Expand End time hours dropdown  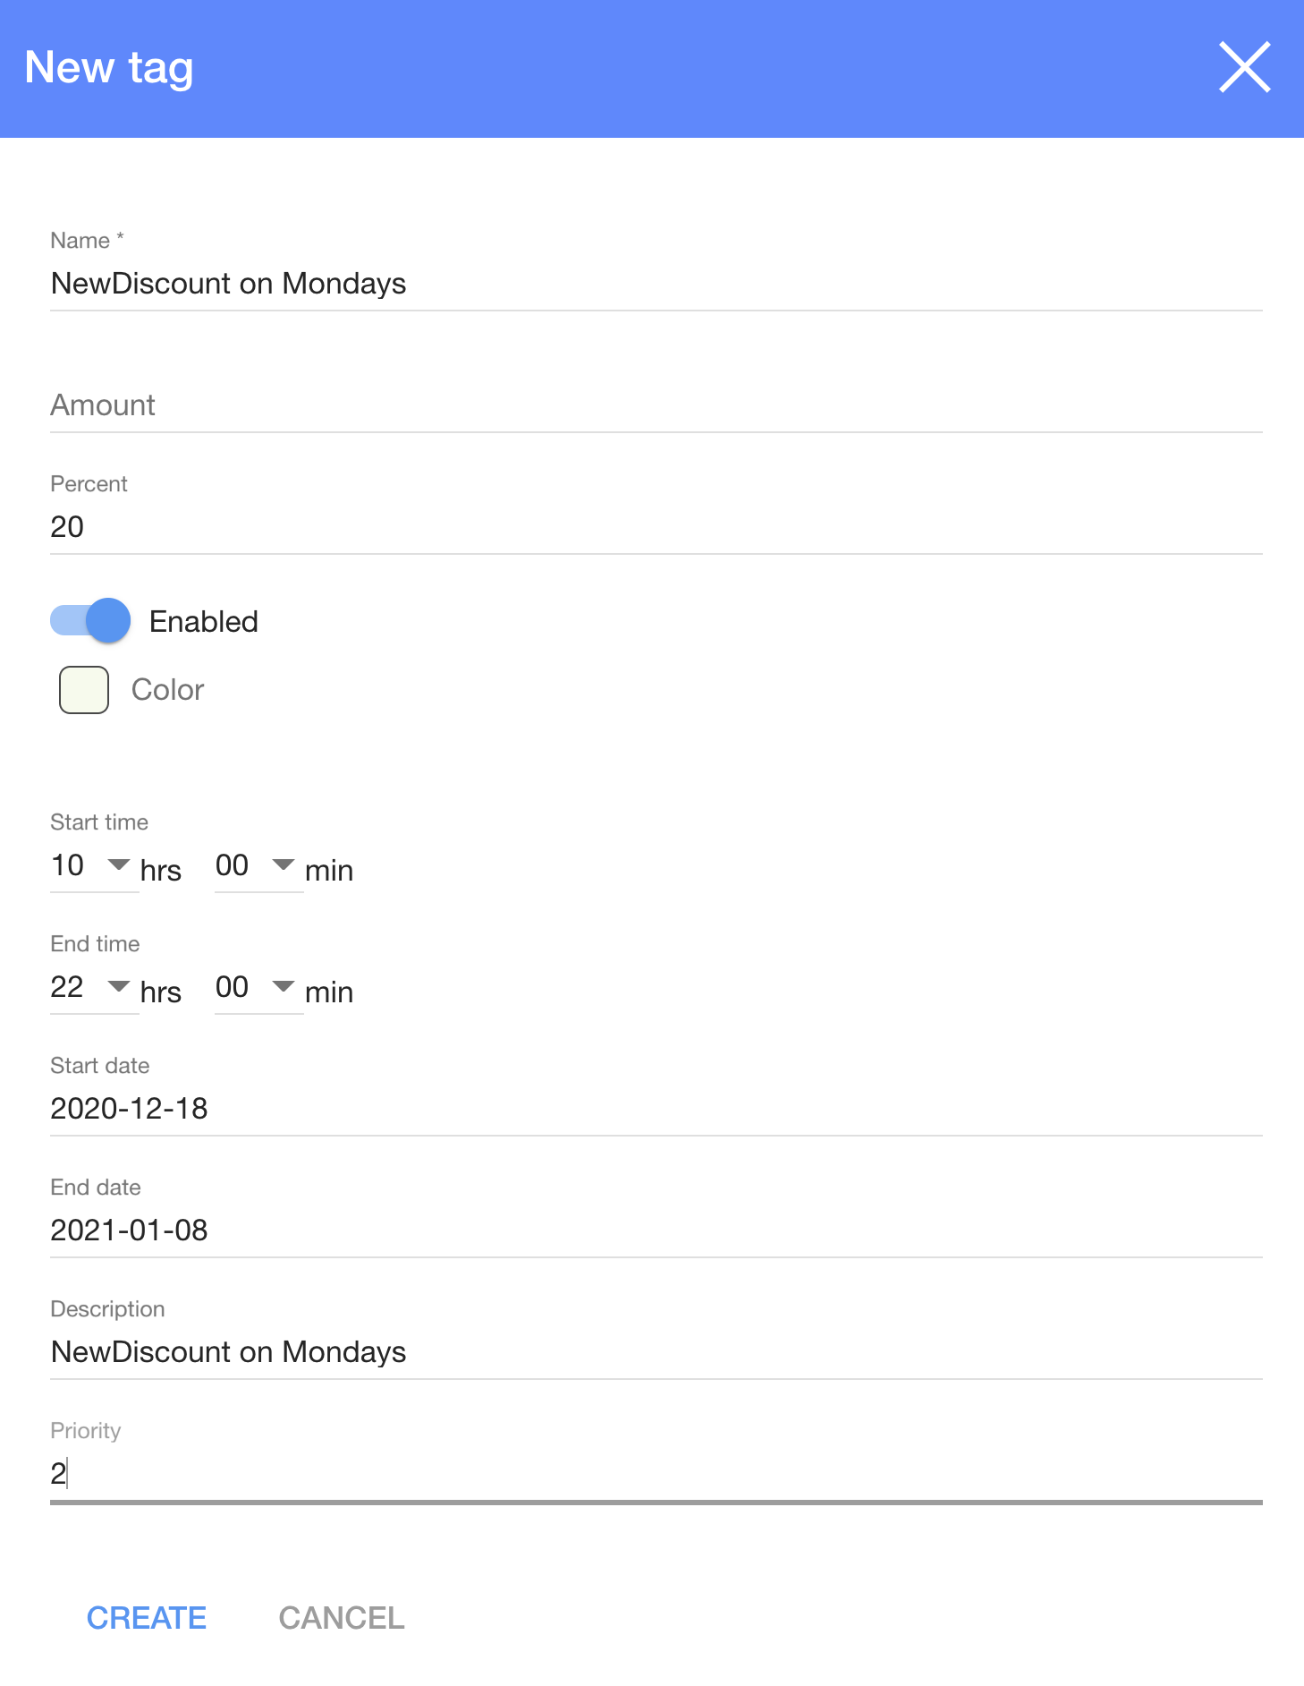(x=92, y=987)
